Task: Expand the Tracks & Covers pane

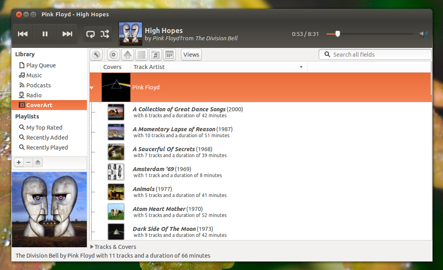Action: coord(92,247)
